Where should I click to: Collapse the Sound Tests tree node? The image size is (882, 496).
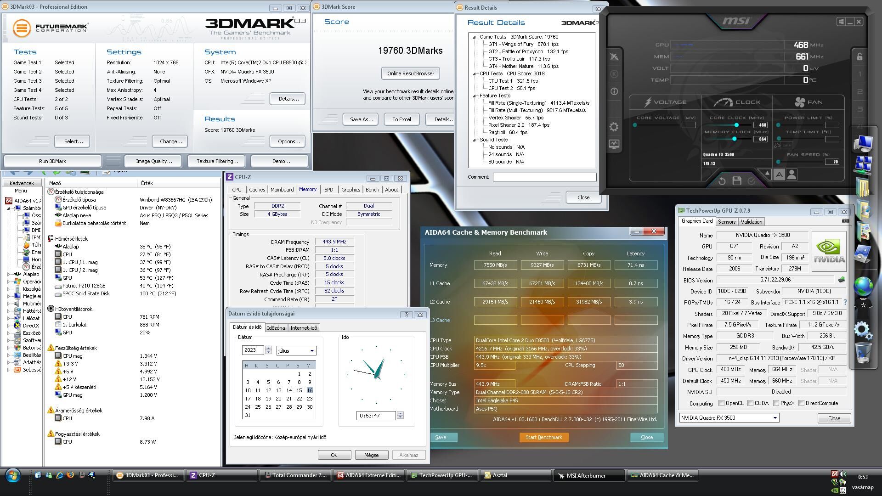(474, 140)
